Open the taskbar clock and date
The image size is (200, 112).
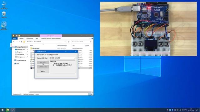click(x=191, y=110)
